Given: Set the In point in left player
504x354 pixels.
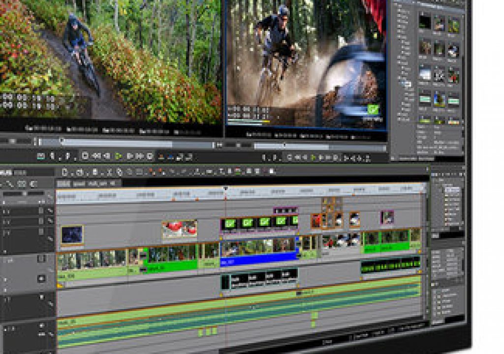Looking at the screenshot, I should [53, 156].
